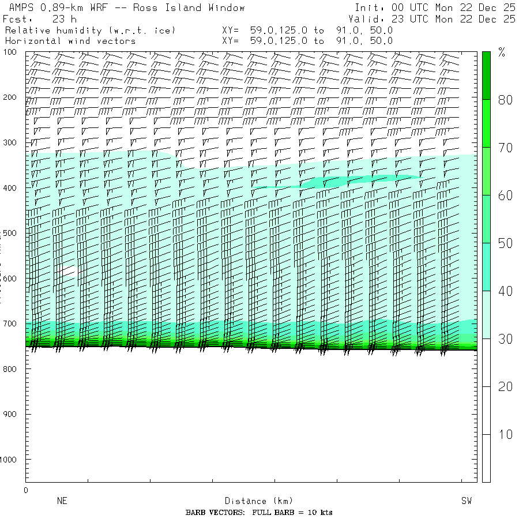Click the colorbar label 80
519x519 pixels.
[505, 100]
